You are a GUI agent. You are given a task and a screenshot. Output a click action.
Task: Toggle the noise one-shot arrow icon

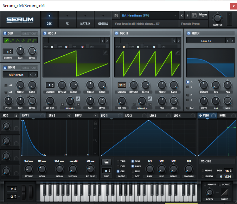point(10,85)
